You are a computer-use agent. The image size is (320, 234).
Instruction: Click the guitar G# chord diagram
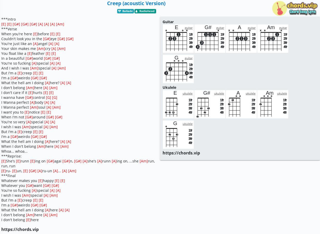click(210, 39)
